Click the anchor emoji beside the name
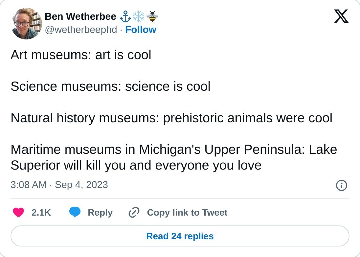 coord(125,16)
